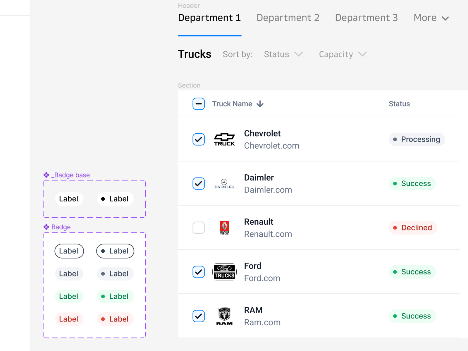This screenshot has width=468, height=351.
Task: Click the component icon next to _Badge base
Action: (x=46, y=175)
